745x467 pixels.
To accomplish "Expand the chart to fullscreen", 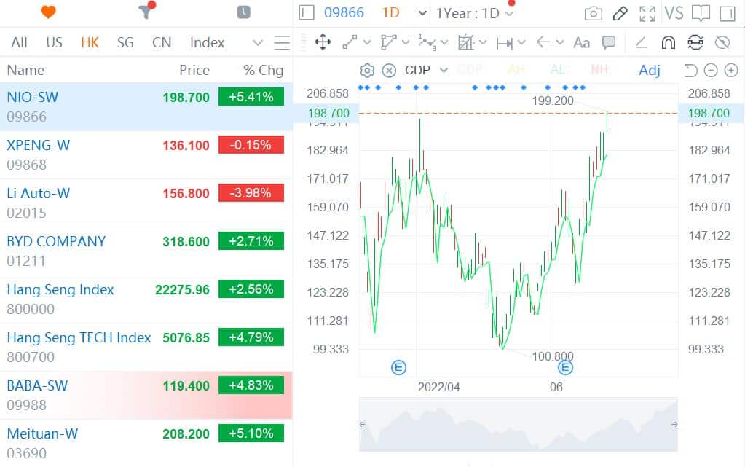I will click(647, 12).
